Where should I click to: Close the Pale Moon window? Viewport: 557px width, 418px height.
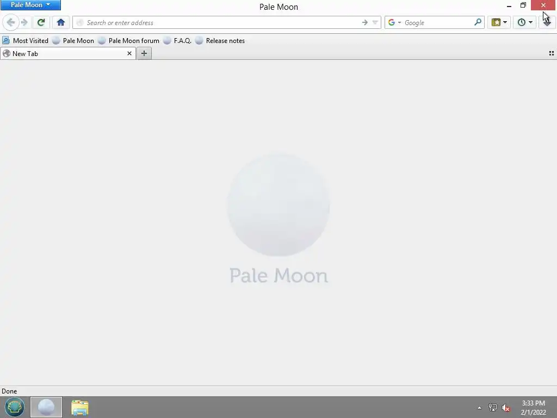tap(543, 5)
